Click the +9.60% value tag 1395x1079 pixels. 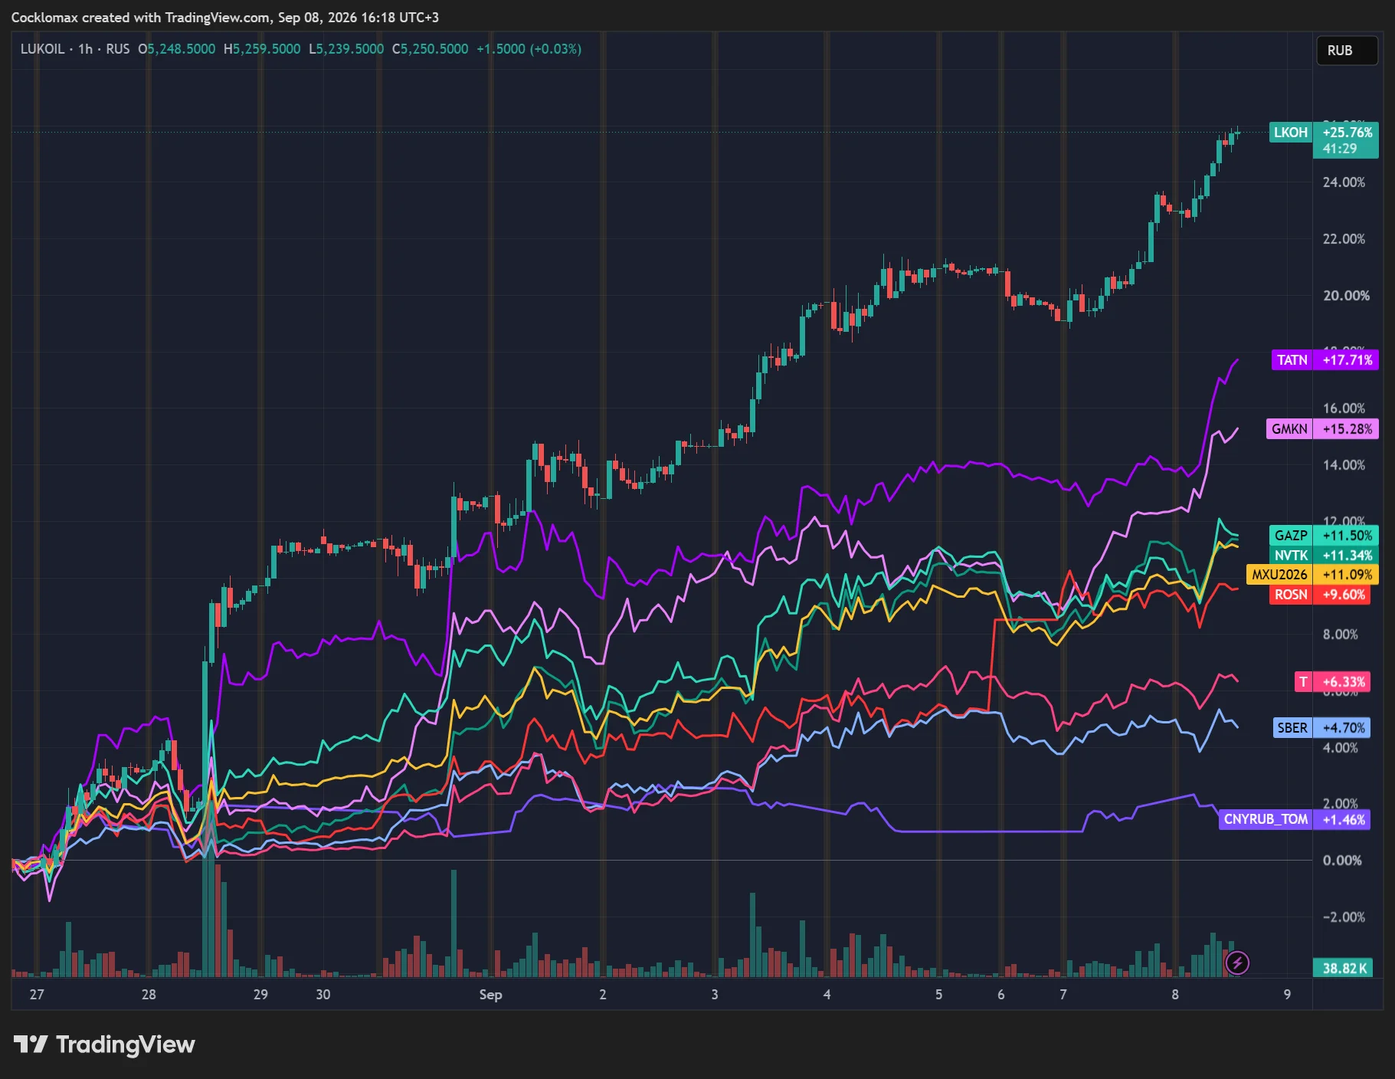point(1343,595)
